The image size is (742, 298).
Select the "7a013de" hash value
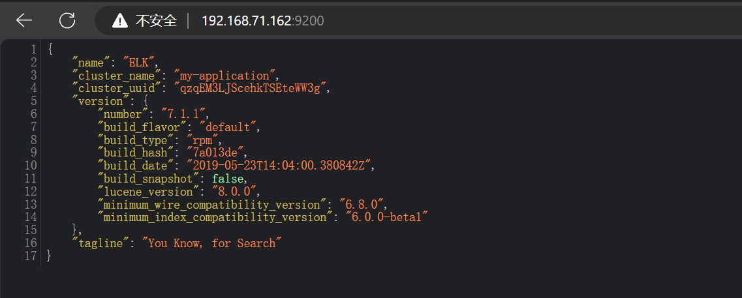[215, 153]
